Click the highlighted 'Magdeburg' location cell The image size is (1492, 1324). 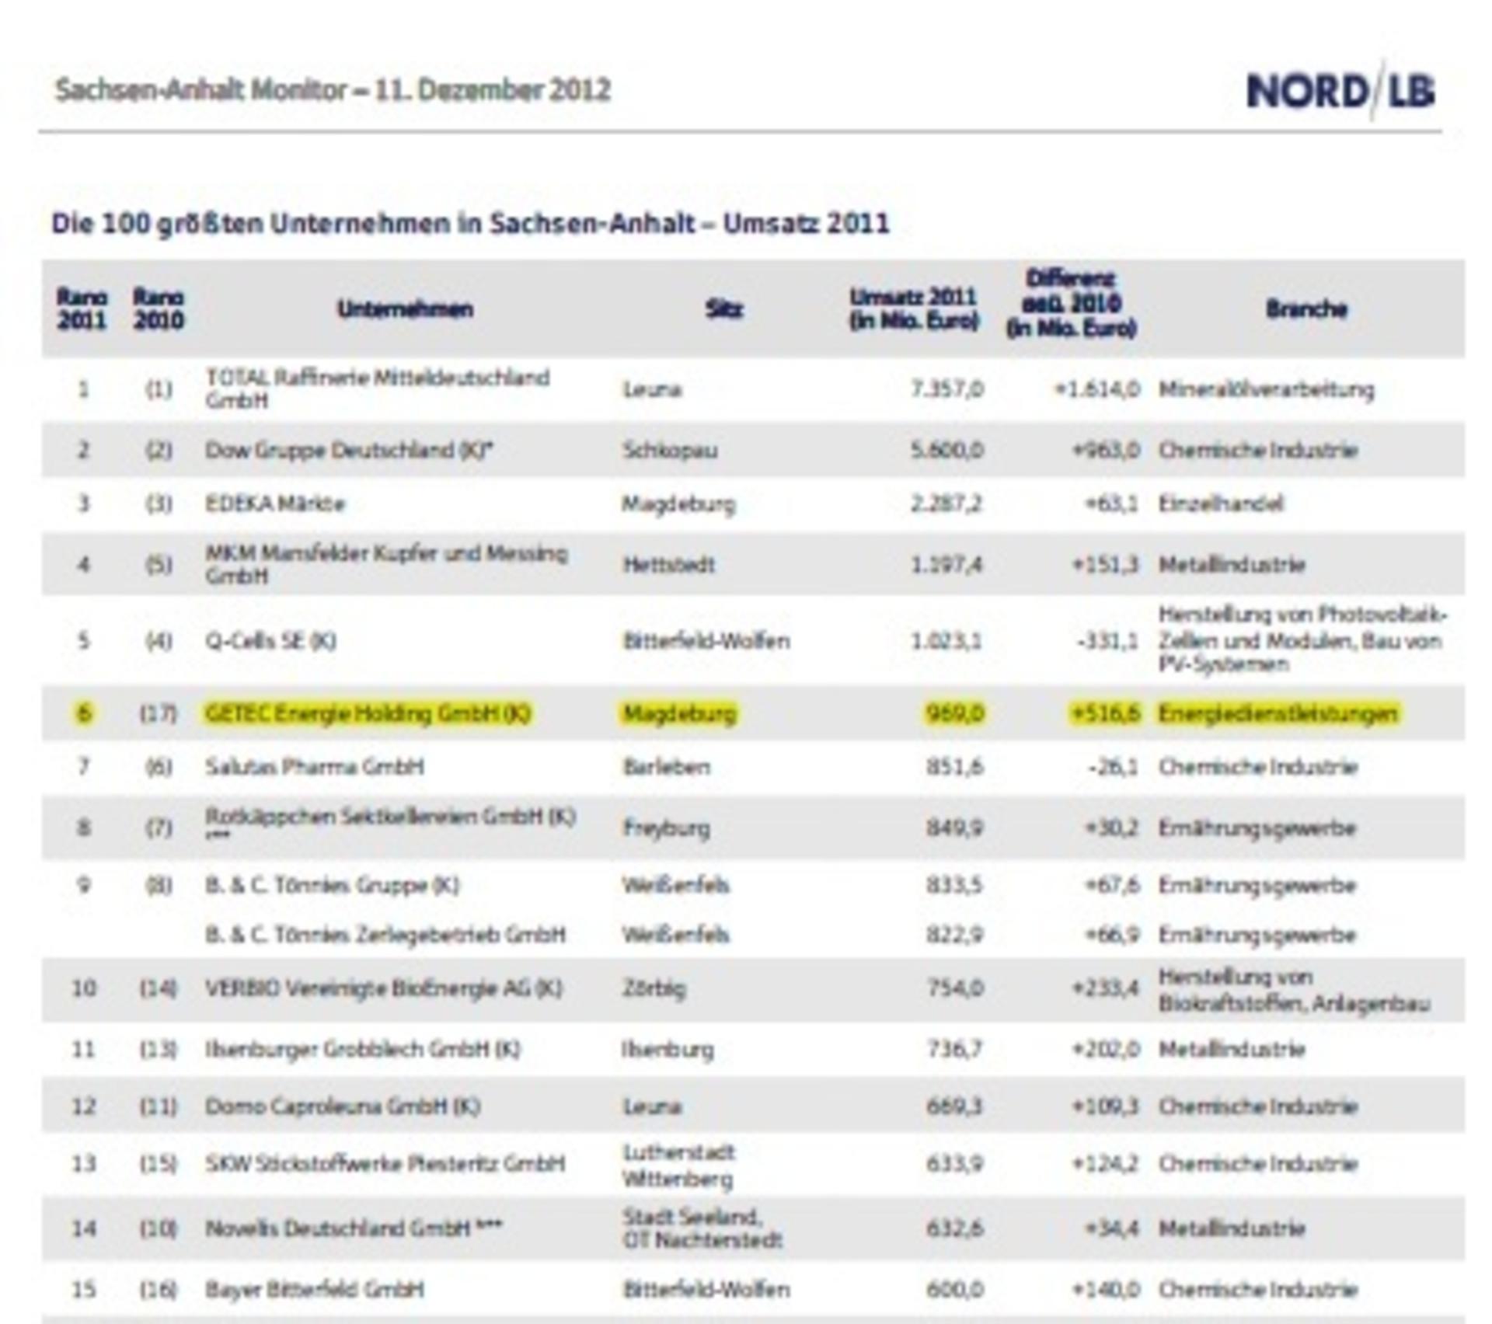click(x=679, y=713)
